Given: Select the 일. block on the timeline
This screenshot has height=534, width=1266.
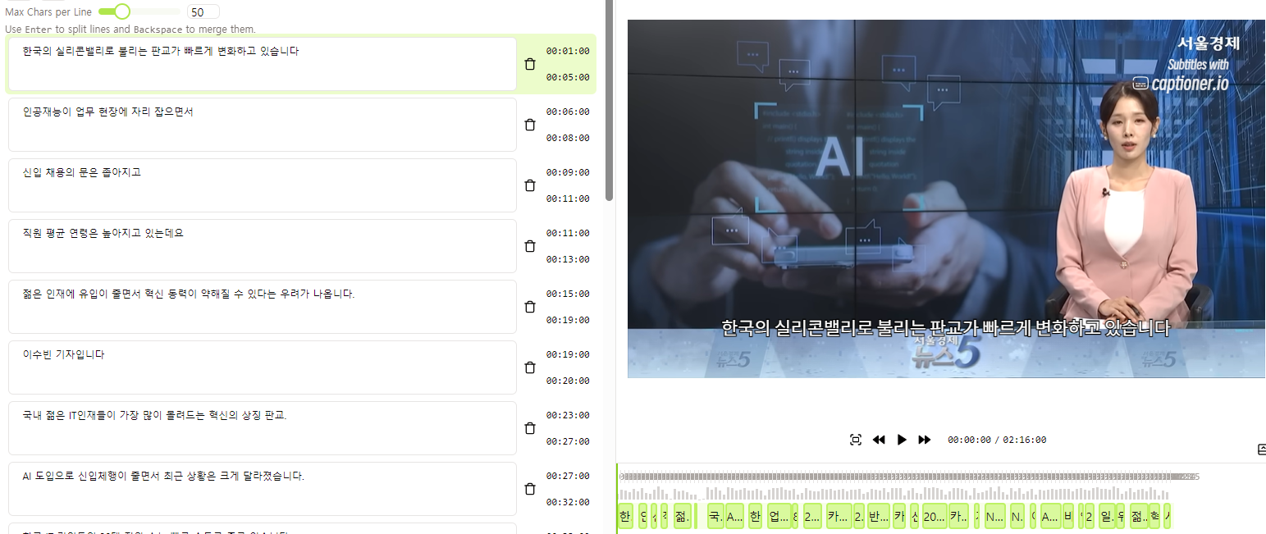Looking at the screenshot, I should tap(1106, 517).
